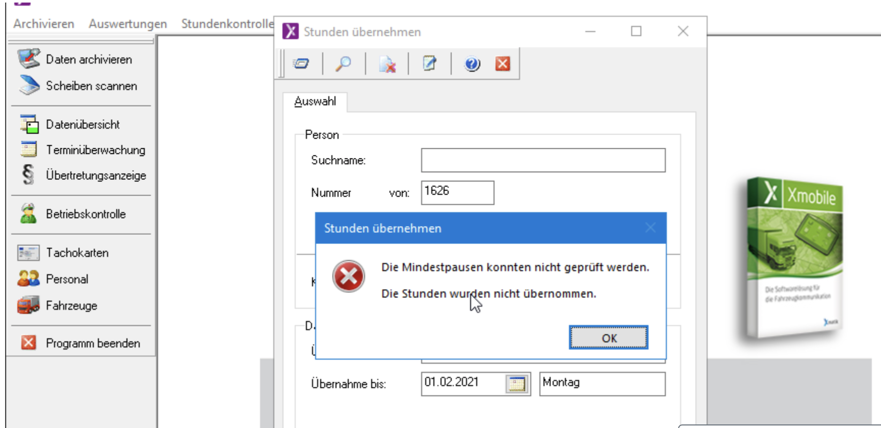Select Betriebskontrolle in sidebar

(86, 215)
